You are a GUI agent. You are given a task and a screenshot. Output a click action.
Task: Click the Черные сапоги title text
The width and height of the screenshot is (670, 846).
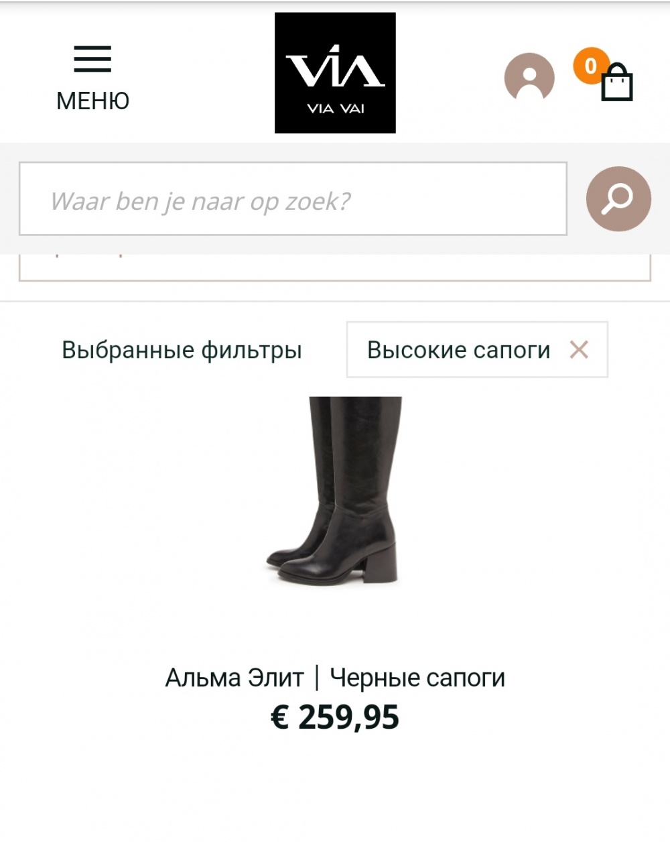[x=417, y=678]
